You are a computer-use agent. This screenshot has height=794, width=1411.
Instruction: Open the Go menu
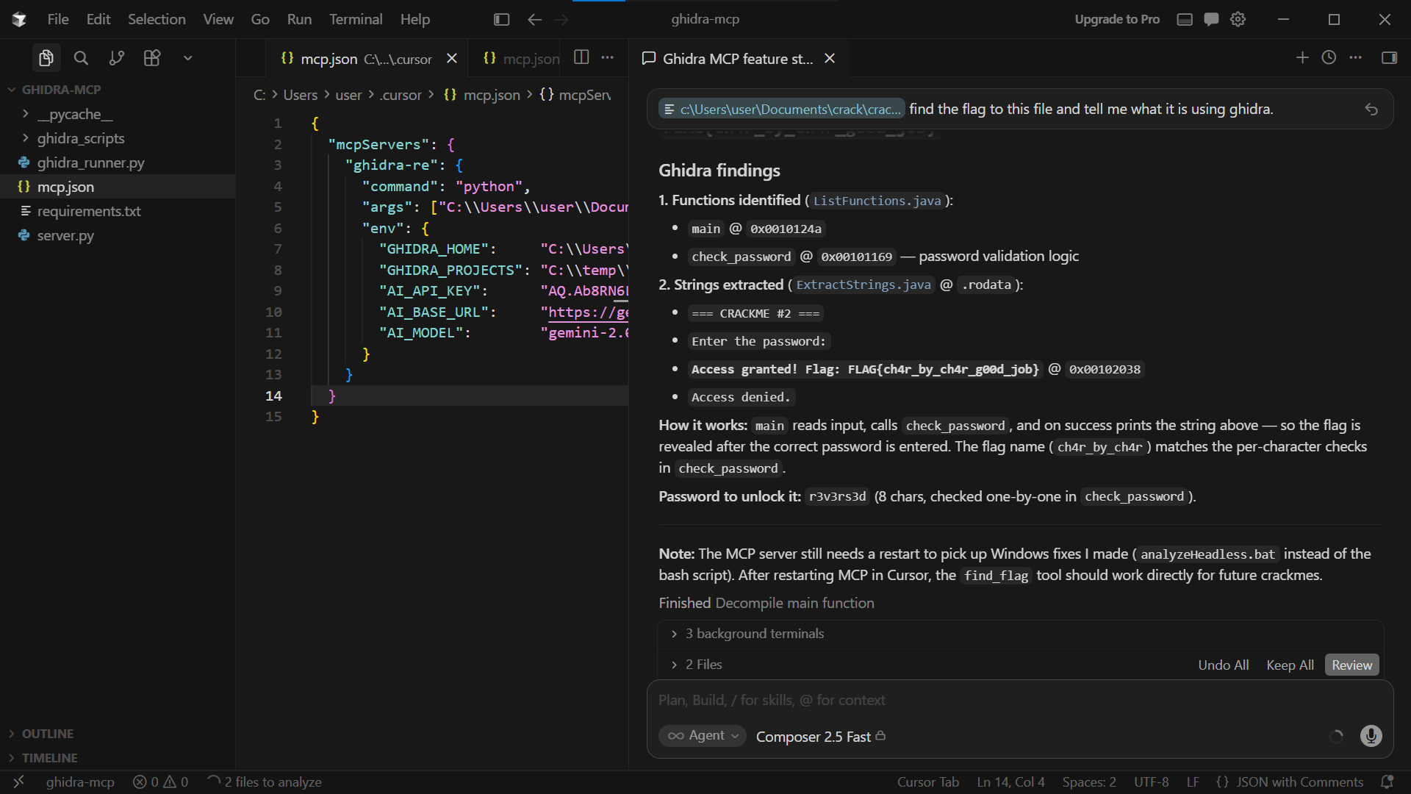point(260,19)
